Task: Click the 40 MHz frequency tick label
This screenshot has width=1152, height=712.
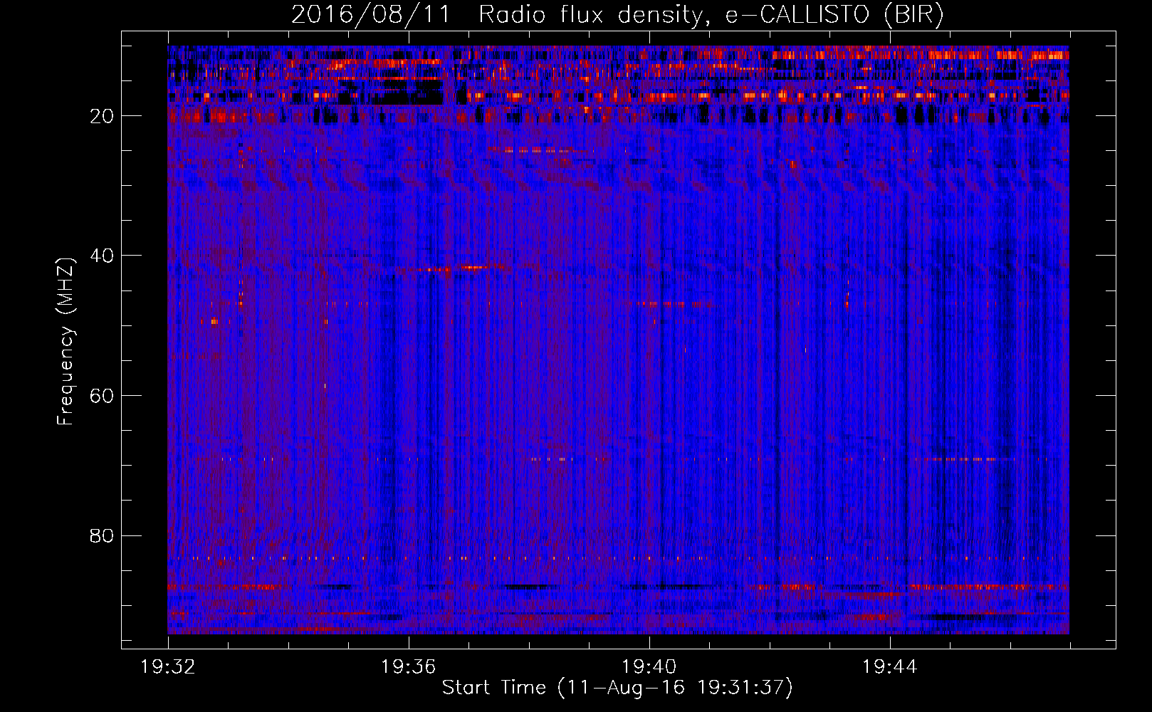Action: click(x=102, y=256)
